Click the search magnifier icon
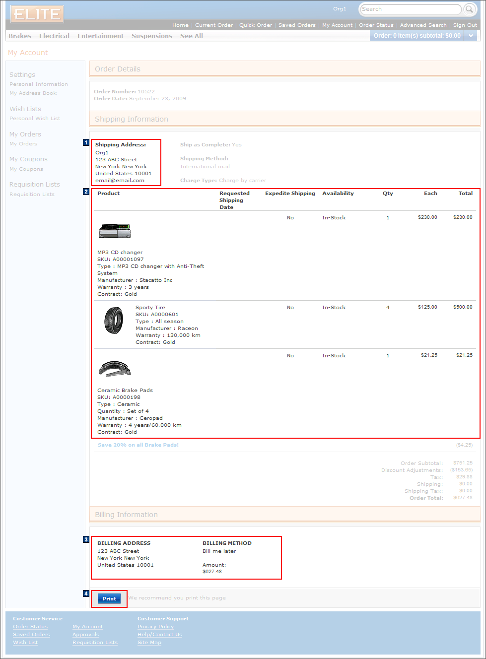Screen dimensions: 486x659 (469, 9)
